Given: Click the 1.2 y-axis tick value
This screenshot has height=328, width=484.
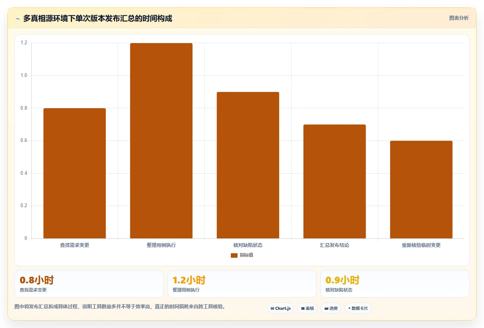Looking at the screenshot, I should tap(24, 43).
